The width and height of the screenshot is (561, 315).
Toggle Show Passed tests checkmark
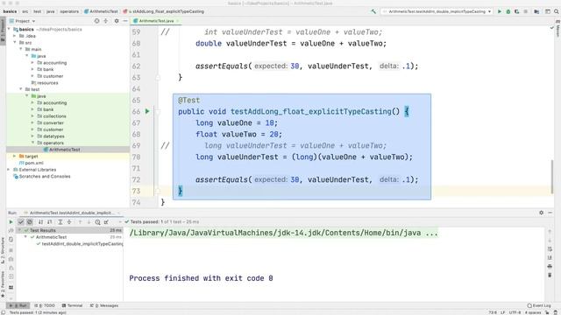[21, 221]
